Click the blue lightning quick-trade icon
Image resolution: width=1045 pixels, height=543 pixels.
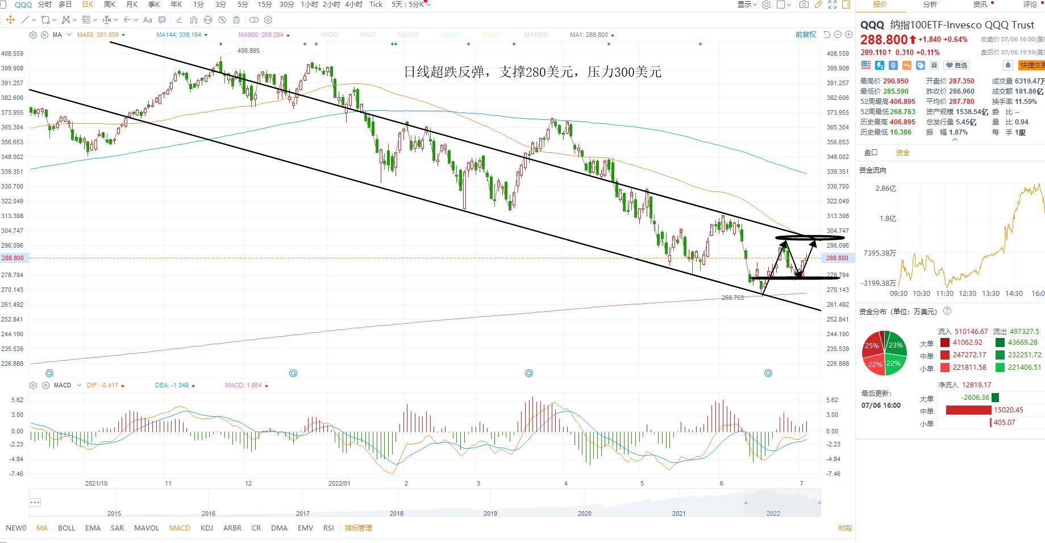coord(880,65)
